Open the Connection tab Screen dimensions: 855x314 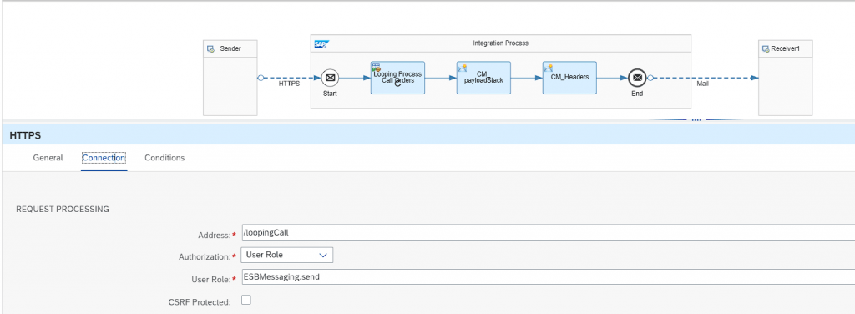104,158
